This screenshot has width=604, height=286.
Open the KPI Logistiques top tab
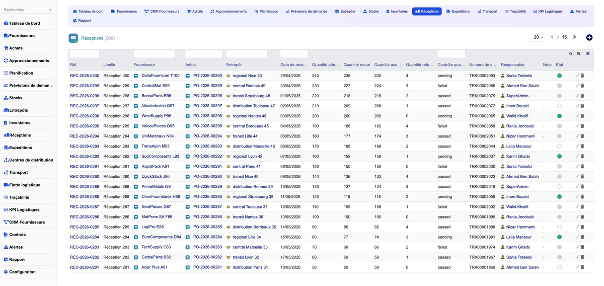[x=549, y=11]
